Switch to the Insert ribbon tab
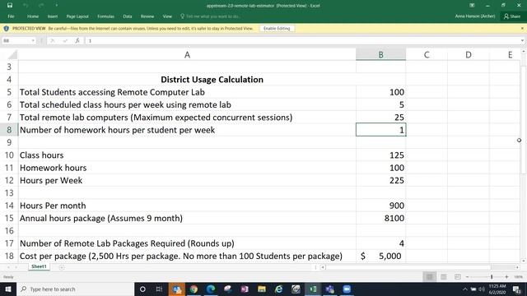Screen dimensions: 527x296 (x=53, y=16)
